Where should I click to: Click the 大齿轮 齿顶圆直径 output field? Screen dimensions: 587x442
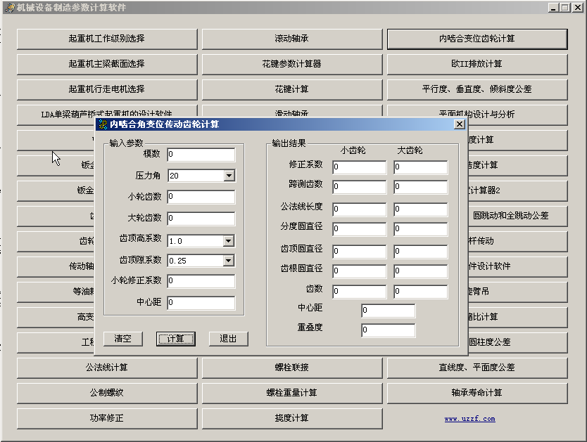[421, 252]
